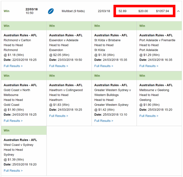Open Full Results for West Coast v Sydney
Viewport: 183px width, 177px height.
13,171
